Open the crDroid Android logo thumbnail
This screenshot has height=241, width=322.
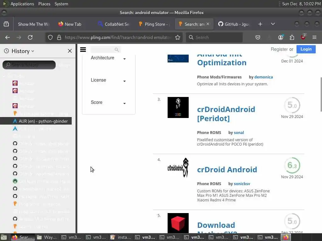[178, 168]
